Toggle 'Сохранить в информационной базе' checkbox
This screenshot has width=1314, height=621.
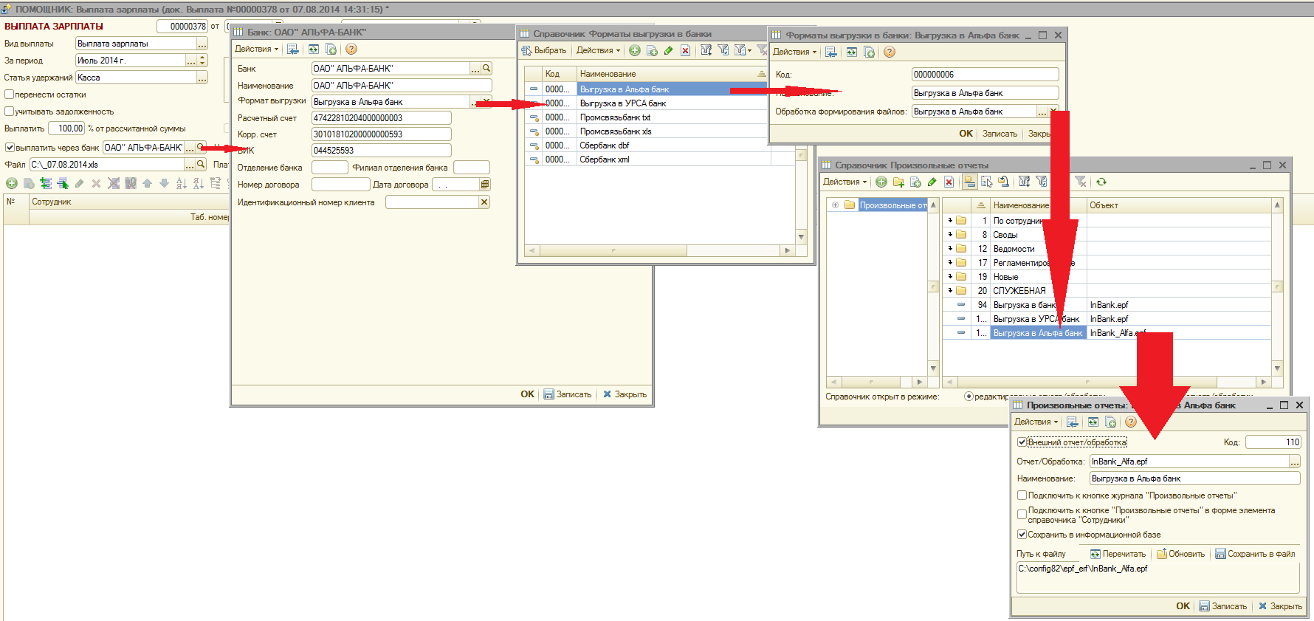coord(1022,535)
